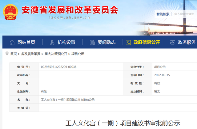Click the 名称 label cell
The width and height of the screenshot is (197, 129).
(x=24, y=100)
